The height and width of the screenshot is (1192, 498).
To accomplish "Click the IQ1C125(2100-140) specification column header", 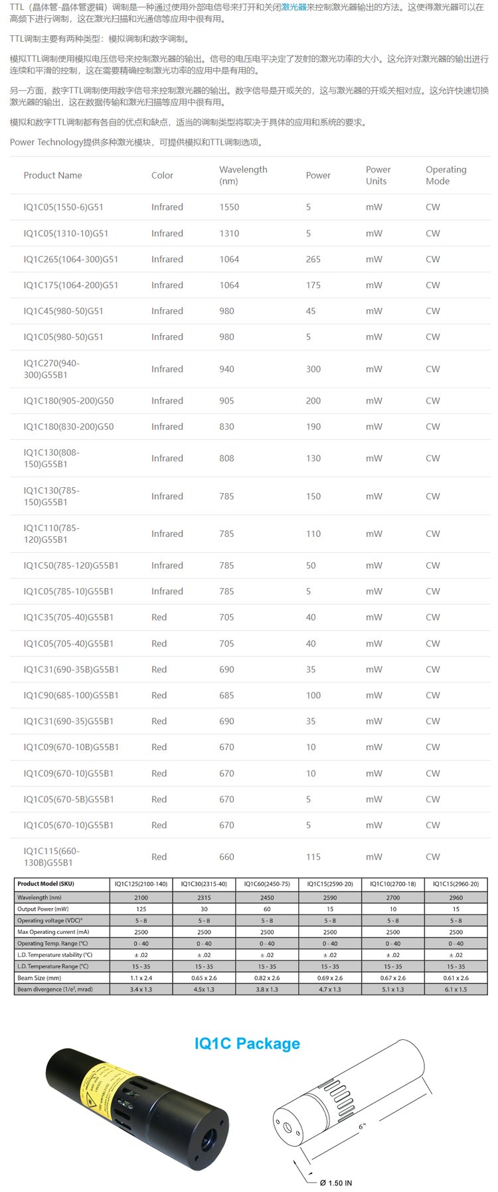I will [x=141, y=884].
